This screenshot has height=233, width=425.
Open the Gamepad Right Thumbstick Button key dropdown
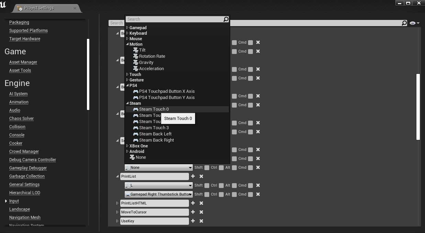[x=159, y=194]
